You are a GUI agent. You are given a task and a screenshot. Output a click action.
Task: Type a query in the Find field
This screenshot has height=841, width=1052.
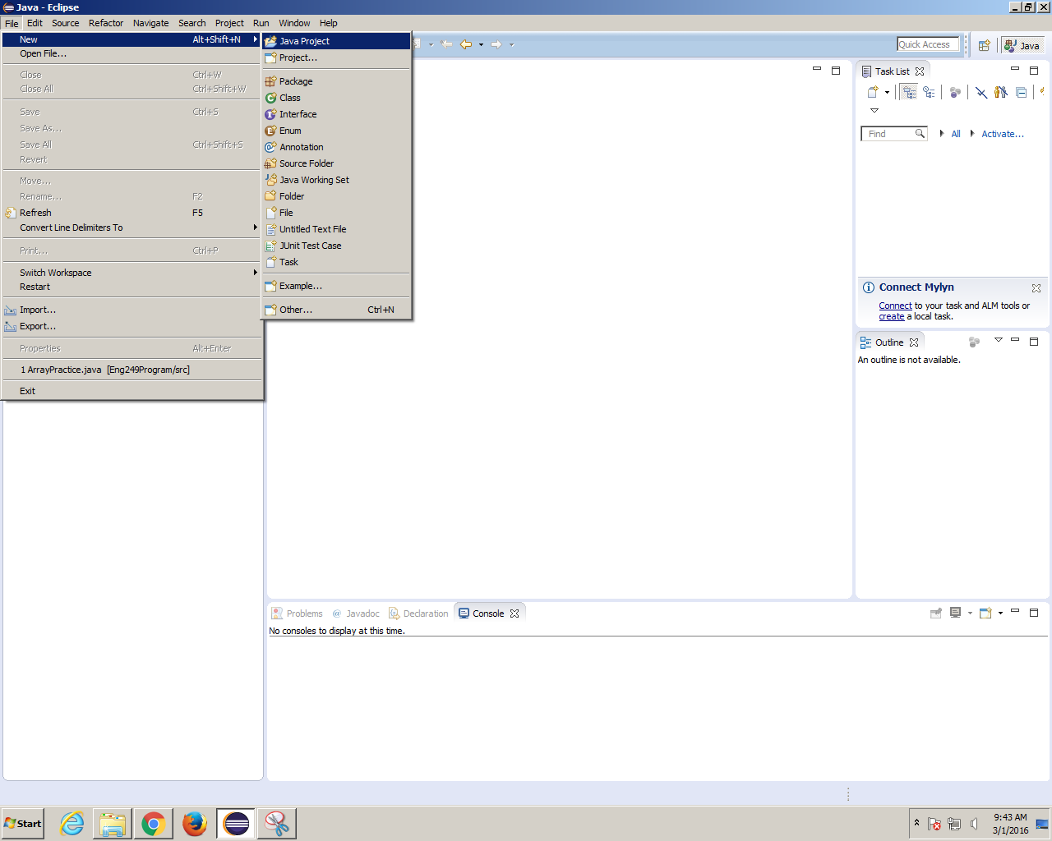pos(889,133)
